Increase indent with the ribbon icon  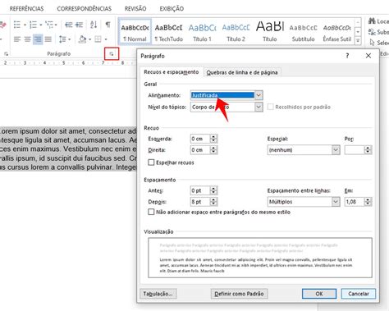pos(79,25)
